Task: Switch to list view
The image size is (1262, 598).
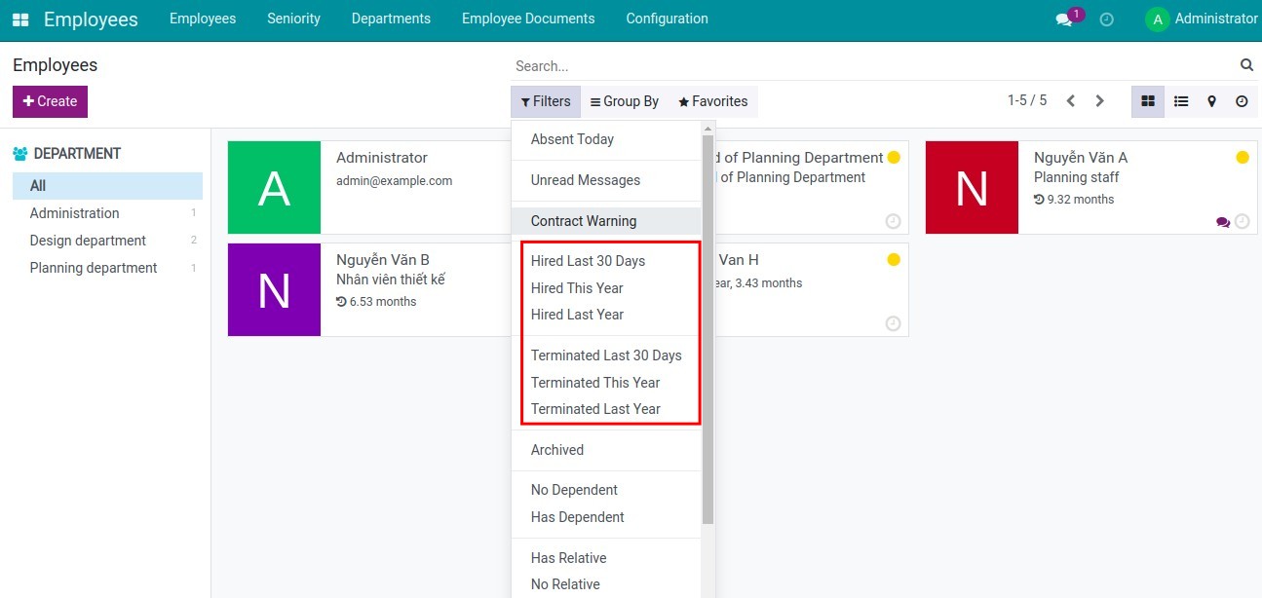Action: point(1180,100)
